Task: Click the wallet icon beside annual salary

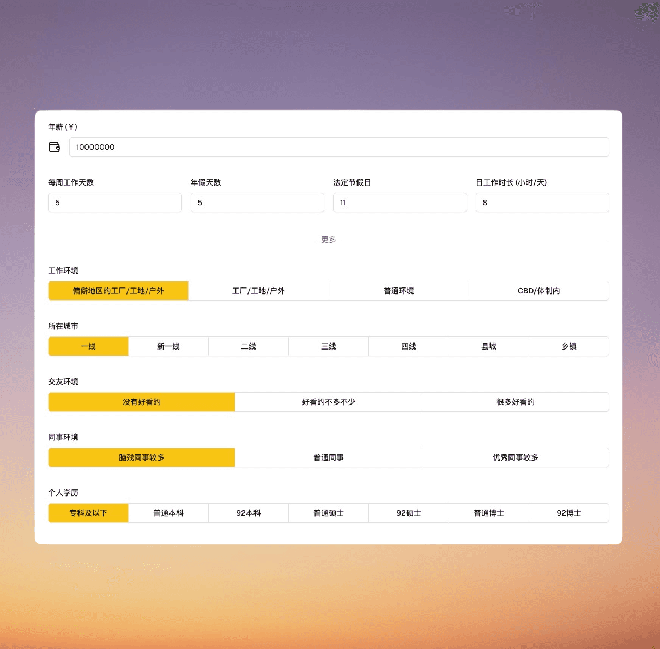Action: tap(55, 147)
